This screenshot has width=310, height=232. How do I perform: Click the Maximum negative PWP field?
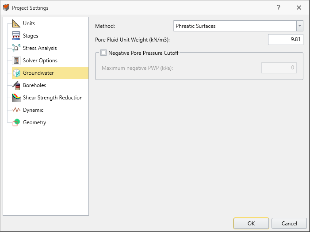pyautogui.click(x=279, y=68)
